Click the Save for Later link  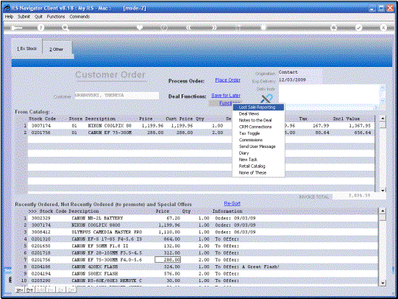226,96
